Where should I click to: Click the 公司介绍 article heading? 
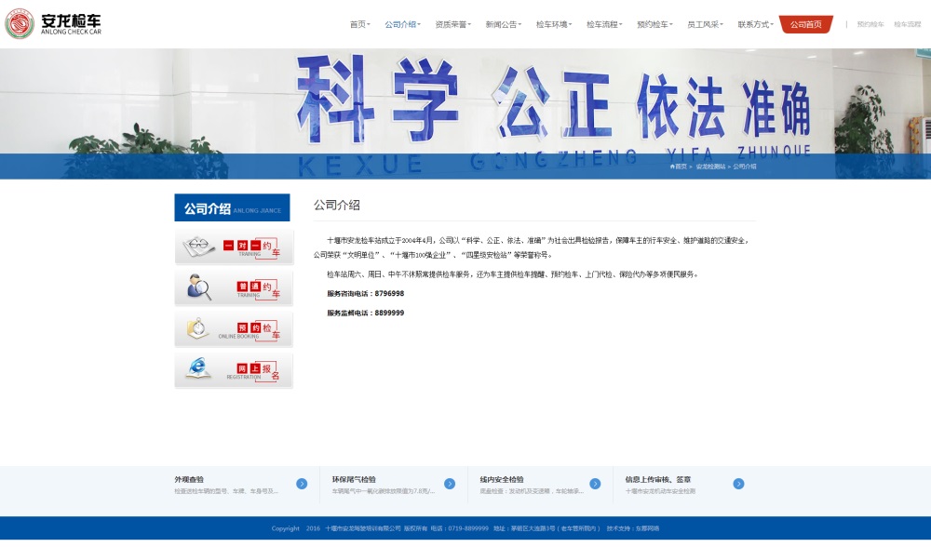tap(337, 206)
